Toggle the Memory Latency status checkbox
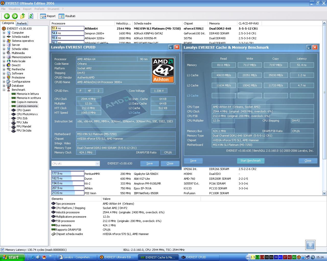 [2, 250]
